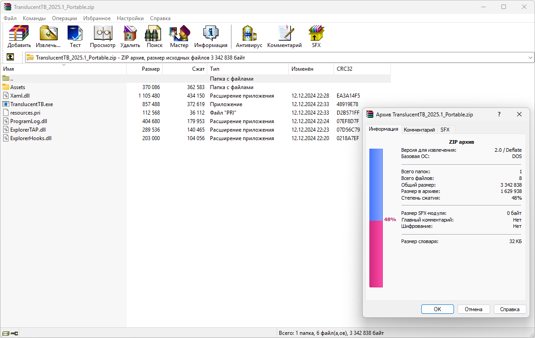
Task: Open the Операции menu
Action: click(64, 18)
